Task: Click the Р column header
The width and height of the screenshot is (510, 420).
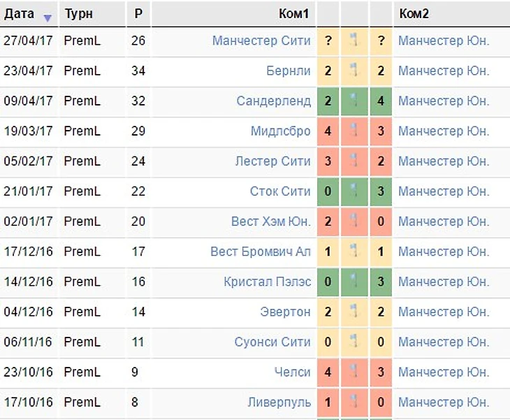Action: (x=138, y=14)
